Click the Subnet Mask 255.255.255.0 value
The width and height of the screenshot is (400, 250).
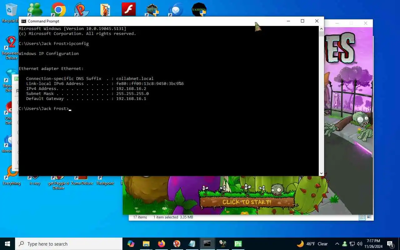[x=132, y=93]
